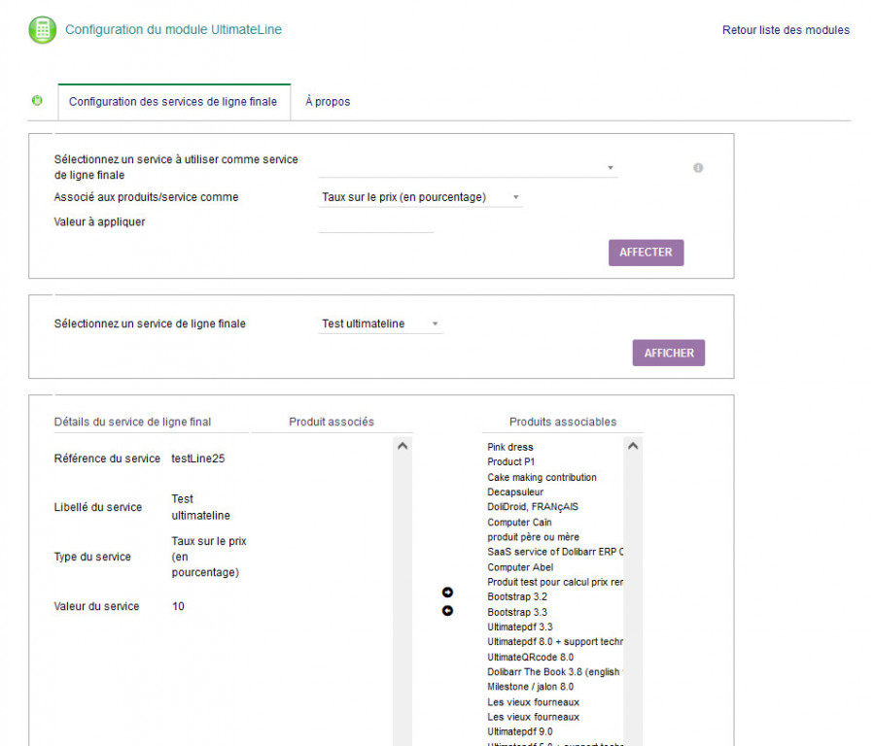Switch to the 'À propos' tab
Viewport: 875px width, 746px height.
(328, 102)
